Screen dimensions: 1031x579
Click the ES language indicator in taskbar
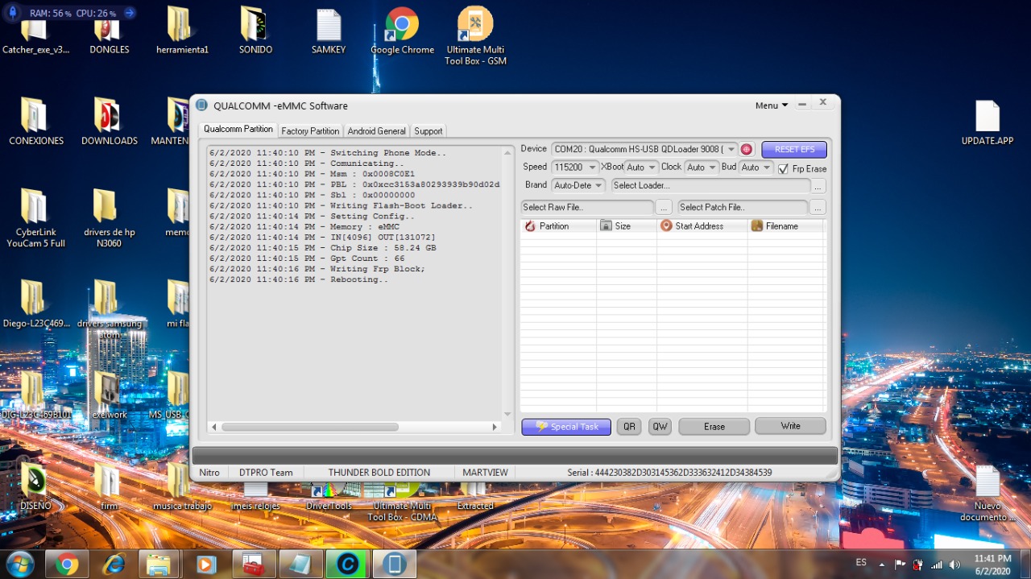click(861, 562)
